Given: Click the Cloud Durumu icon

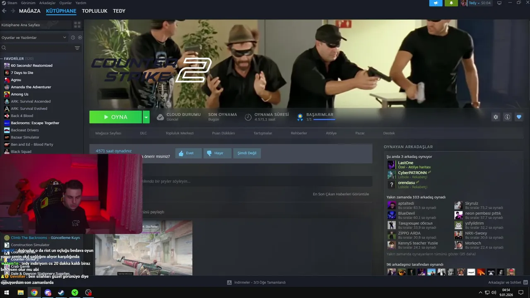Looking at the screenshot, I should coord(160,117).
